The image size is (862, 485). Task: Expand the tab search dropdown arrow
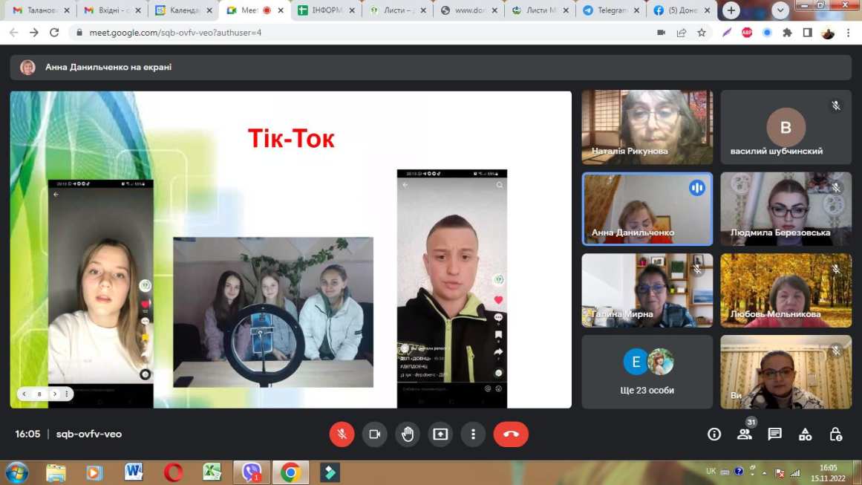point(780,10)
